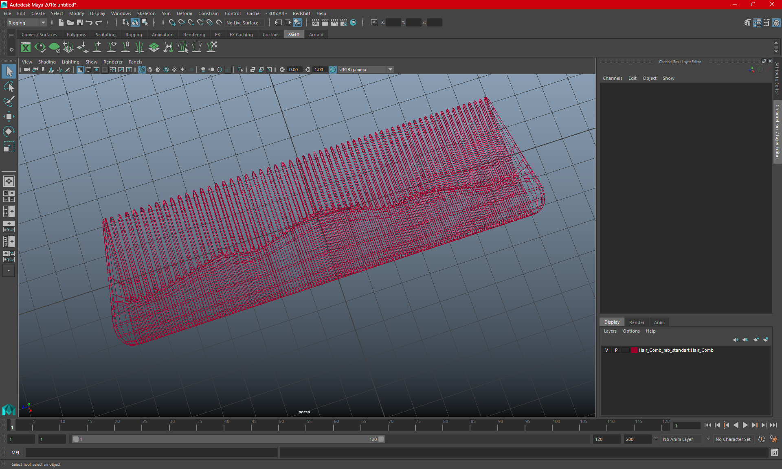Open the shelf options menu
This screenshot has height=469, width=782.
[11, 50]
